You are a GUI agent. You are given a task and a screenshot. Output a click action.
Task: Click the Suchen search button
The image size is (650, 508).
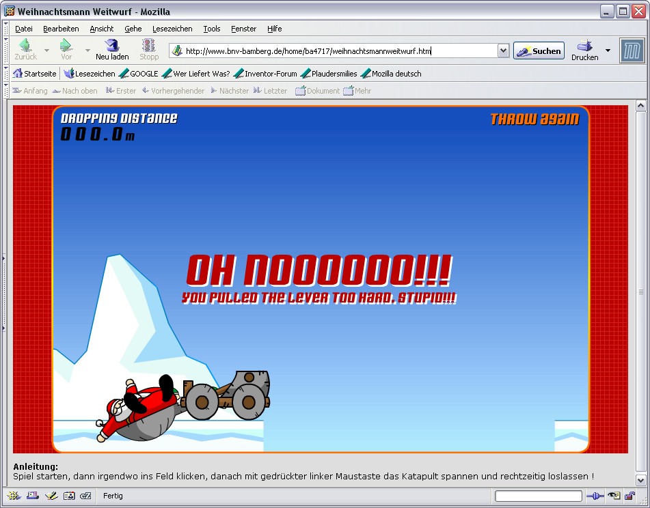539,51
